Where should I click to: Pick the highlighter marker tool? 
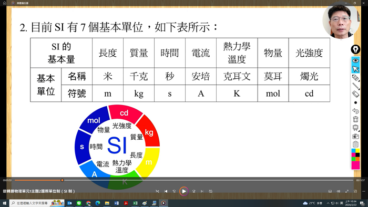pos(355,78)
